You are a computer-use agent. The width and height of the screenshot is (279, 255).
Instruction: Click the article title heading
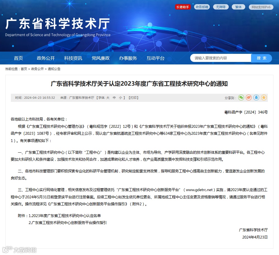(139, 84)
